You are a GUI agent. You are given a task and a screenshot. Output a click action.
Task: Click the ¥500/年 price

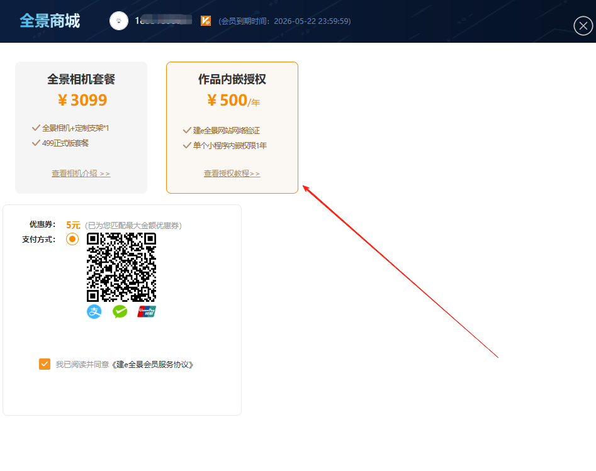tap(233, 101)
